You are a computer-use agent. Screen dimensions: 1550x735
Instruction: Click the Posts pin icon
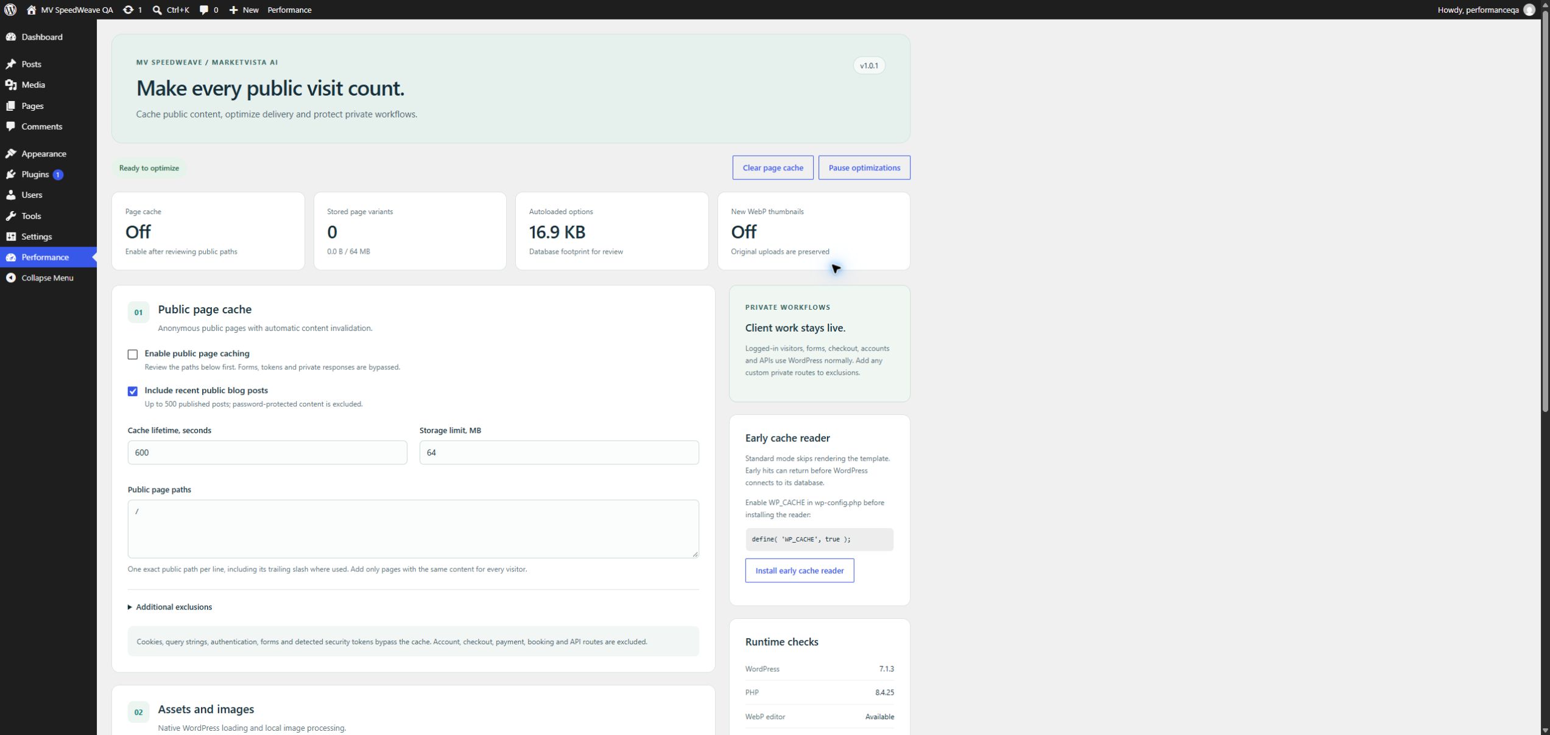[10, 64]
